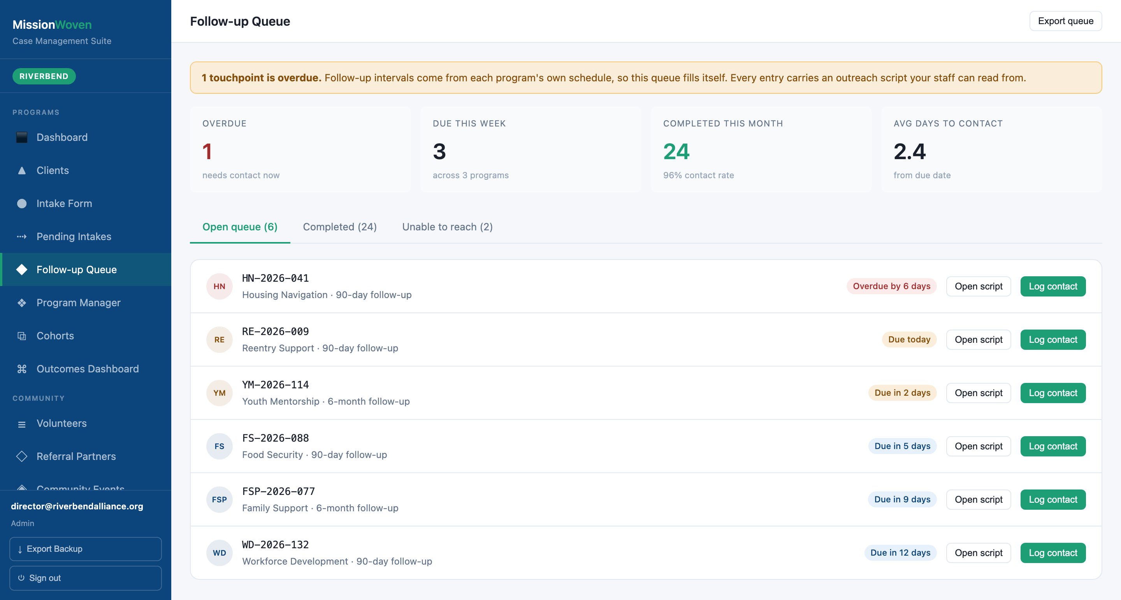Open the Outcomes Dashboard command icon
1121x600 pixels.
22,369
